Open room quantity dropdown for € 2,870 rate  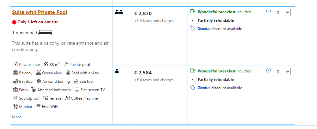(283, 13)
